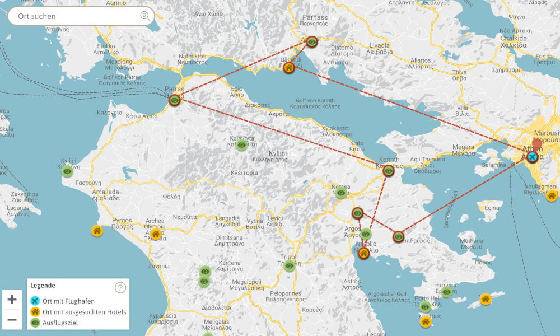Click the Kalavryta excursion marker

(241, 145)
